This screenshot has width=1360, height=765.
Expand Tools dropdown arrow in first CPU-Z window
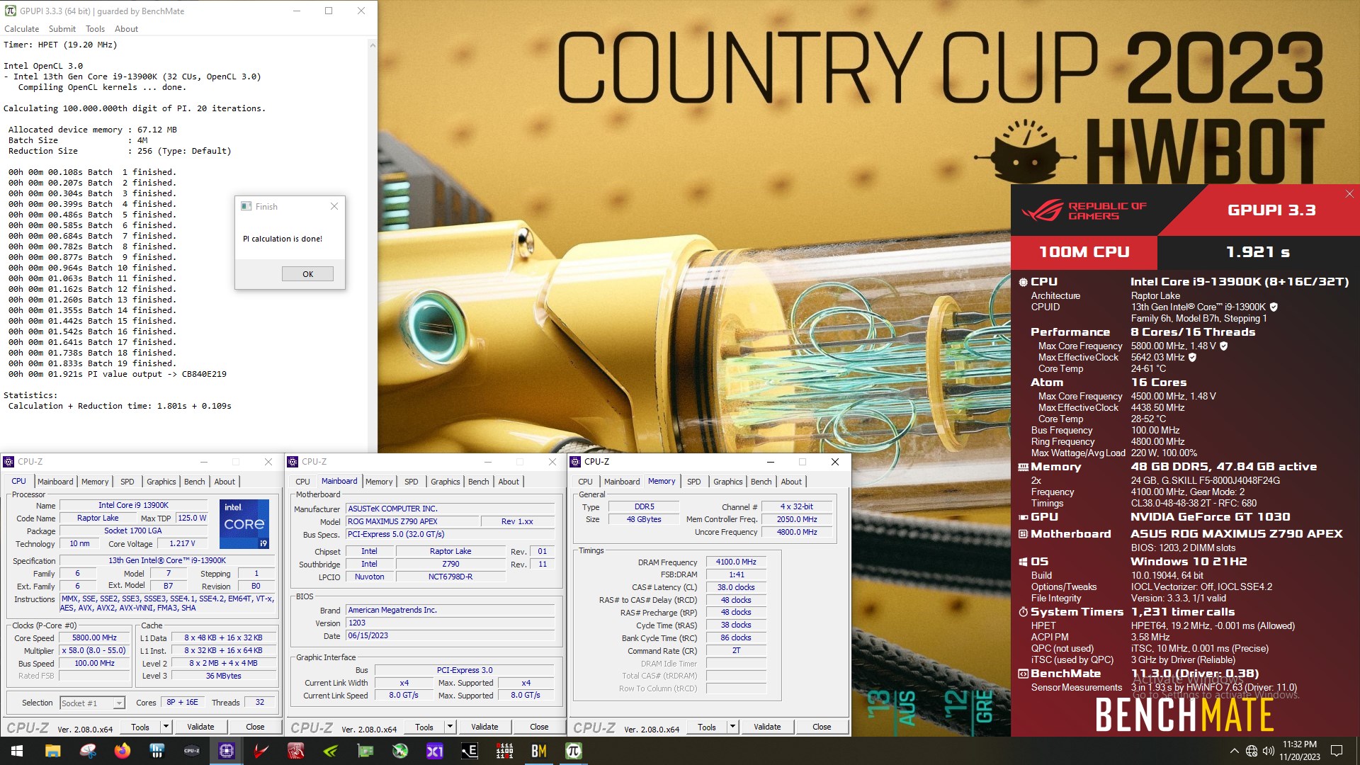(x=166, y=727)
